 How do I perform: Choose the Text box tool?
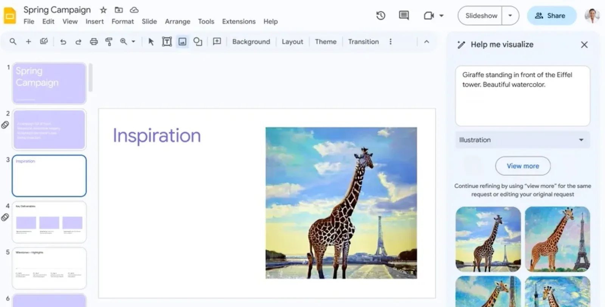[x=167, y=42]
